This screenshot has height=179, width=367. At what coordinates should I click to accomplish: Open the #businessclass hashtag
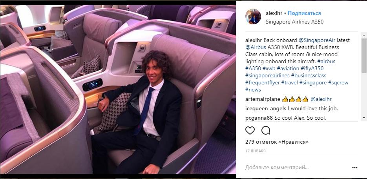coord(309,76)
